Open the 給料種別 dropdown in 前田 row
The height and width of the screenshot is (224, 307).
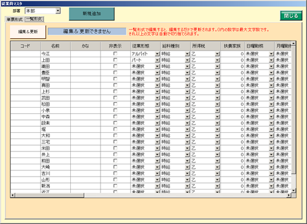coord(187,161)
